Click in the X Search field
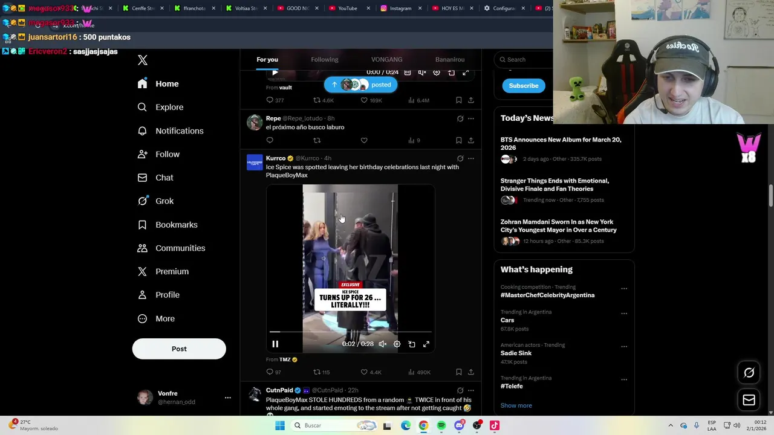 click(x=524, y=59)
